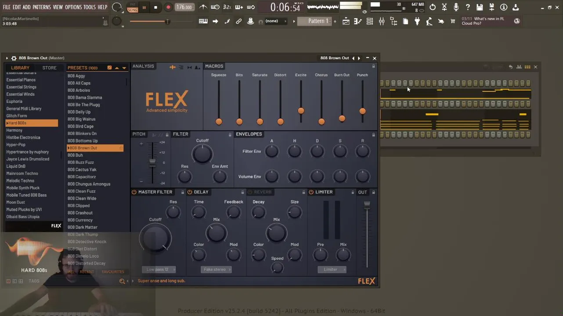Click the microphone recording icon
The width and height of the screenshot is (563, 316).
coord(456,7)
